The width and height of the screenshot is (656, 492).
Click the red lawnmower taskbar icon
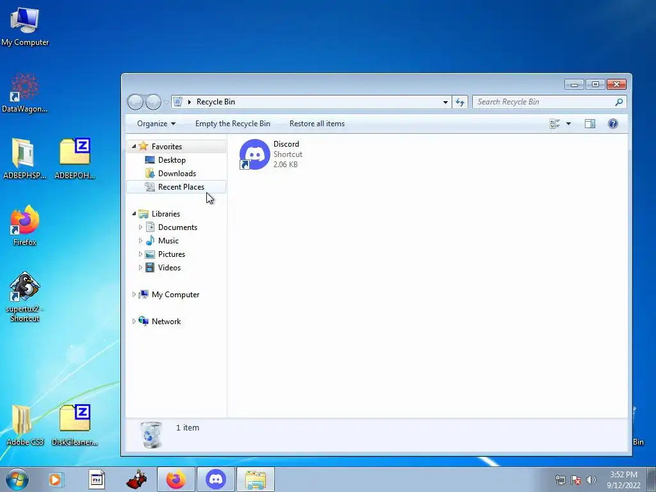[137, 479]
